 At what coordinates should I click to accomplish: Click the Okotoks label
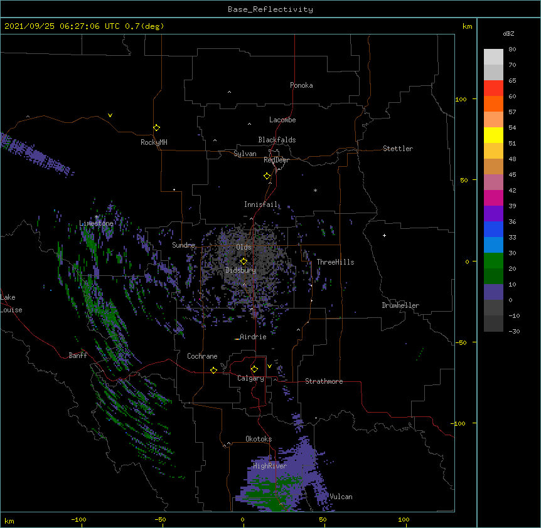click(x=259, y=439)
